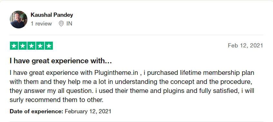Image resolution: width=273 pixels, height=122 pixels.
Task: Open review title "I have great experience with…"
Action: [61, 61]
